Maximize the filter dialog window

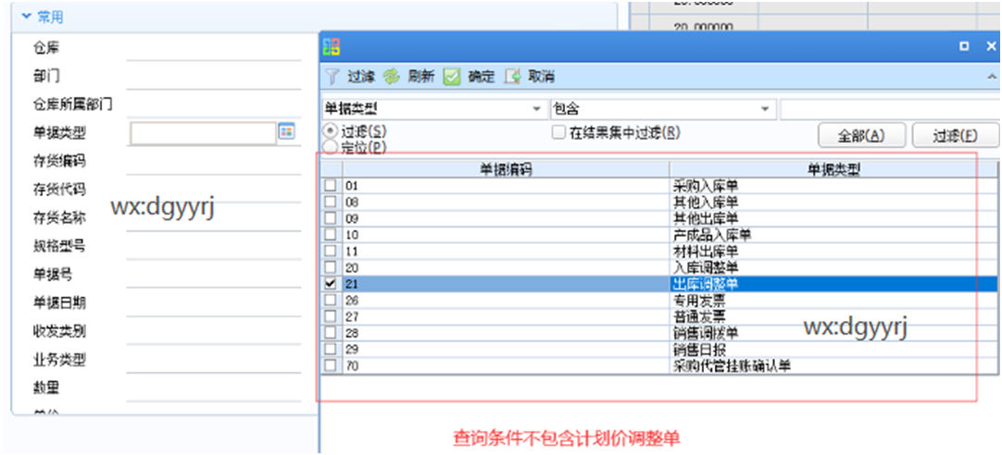coord(964,46)
